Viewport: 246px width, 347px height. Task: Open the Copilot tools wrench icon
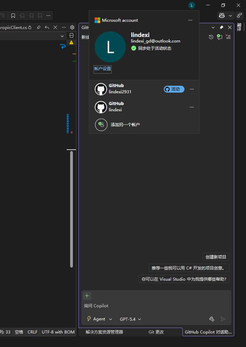tap(212, 319)
